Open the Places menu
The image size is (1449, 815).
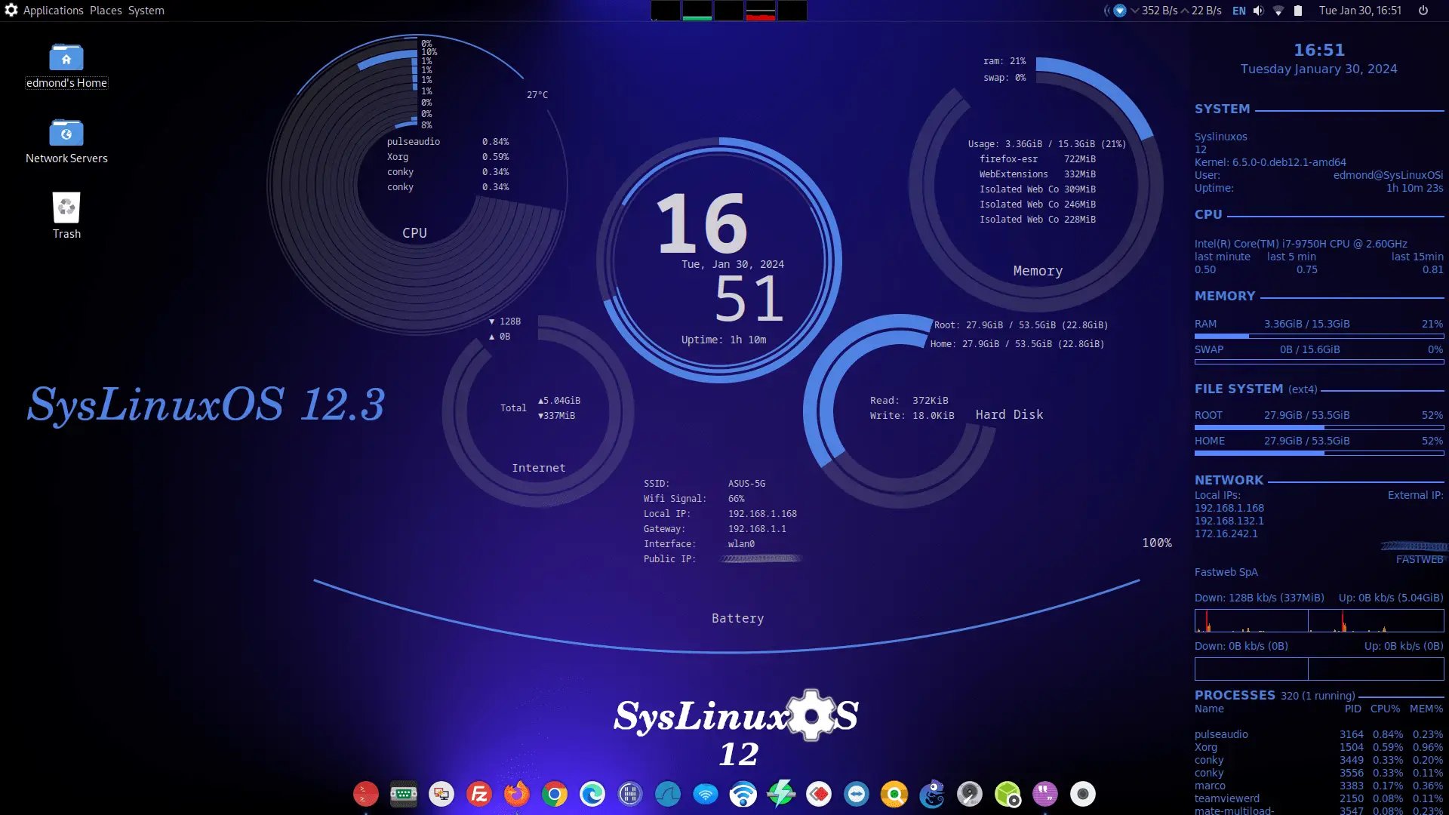pos(106,10)
